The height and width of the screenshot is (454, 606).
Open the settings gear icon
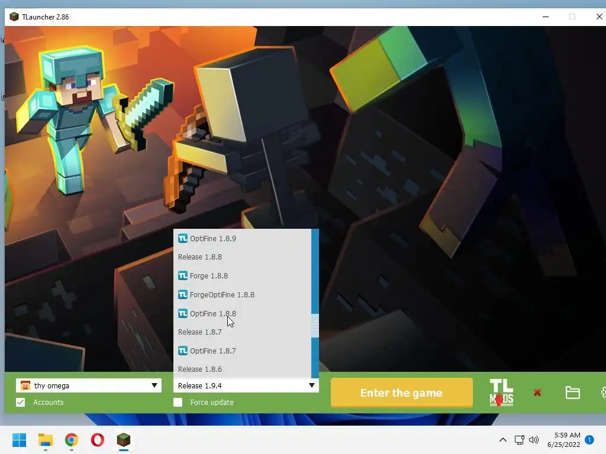click(603, 393)
